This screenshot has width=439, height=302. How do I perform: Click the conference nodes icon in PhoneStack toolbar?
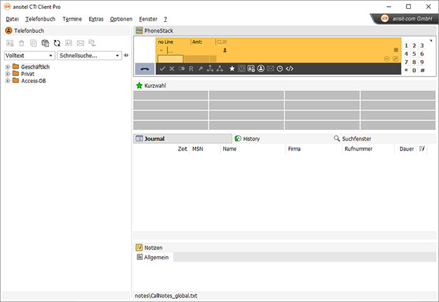coord(210,68)
